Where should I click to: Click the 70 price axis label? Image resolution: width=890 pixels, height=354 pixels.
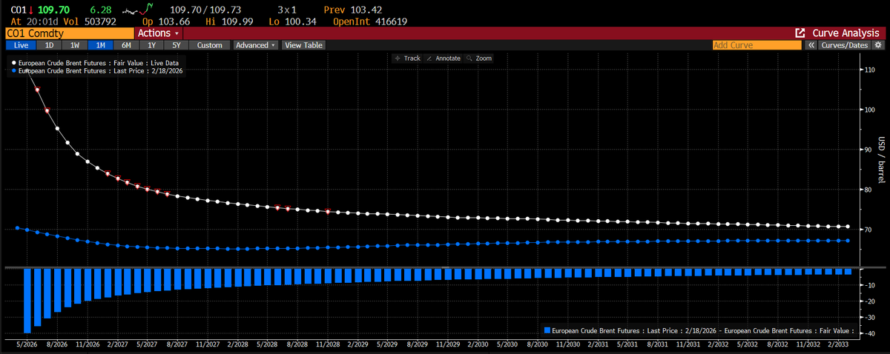(867, 230)
